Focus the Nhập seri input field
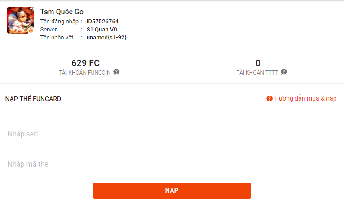The width and height of the screenshot is (344, 206). [172, 134]
